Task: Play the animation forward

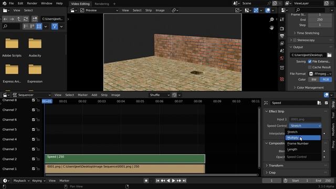Action: (174, 181)
